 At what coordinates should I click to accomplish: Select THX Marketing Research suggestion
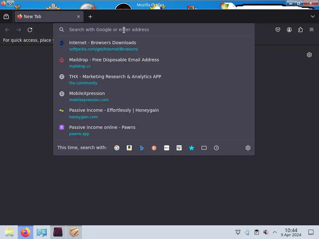(x=154, y=79)
